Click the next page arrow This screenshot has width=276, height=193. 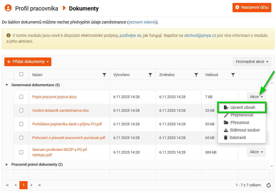click(x=32, y=185)
